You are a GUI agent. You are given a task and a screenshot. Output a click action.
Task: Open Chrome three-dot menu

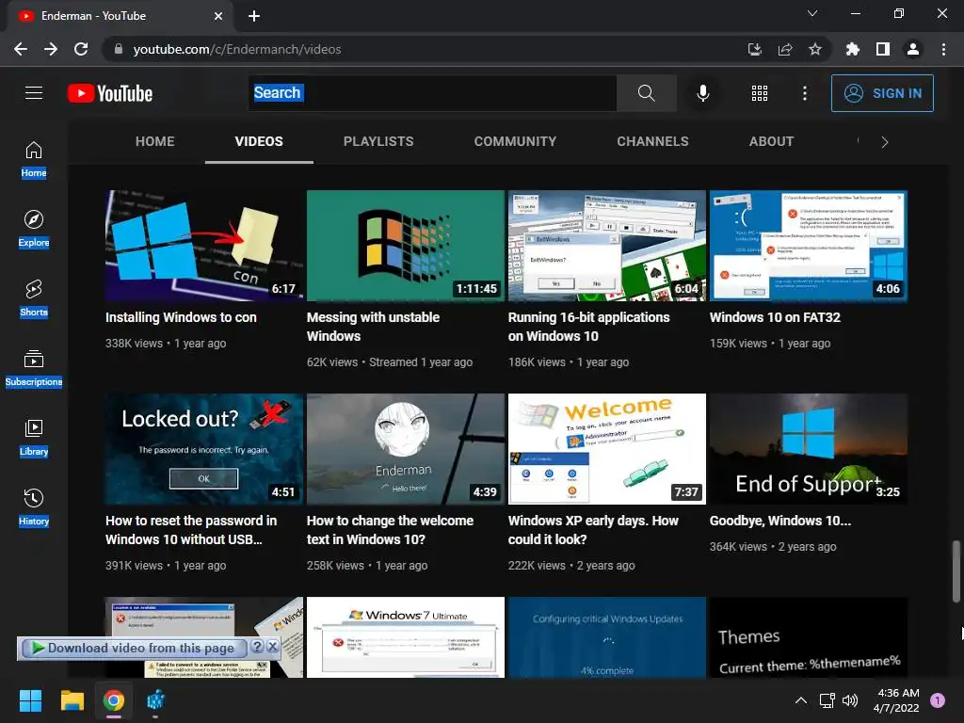tap(943, 49)
